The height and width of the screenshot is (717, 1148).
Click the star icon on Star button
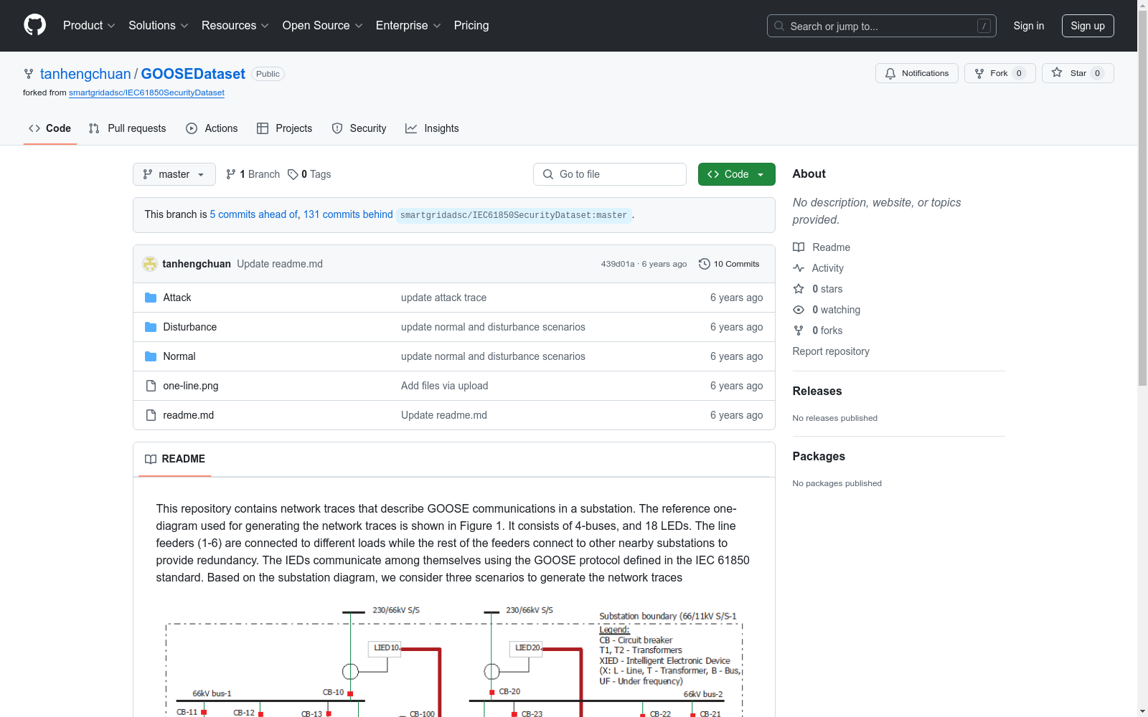pos(1057,72)
